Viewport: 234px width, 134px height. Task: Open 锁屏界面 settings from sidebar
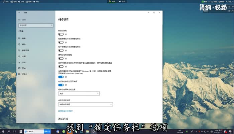coord(25,50)
